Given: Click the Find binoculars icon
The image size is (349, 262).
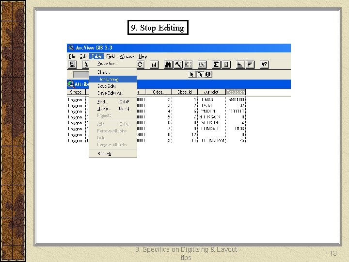Looking at the screenshot, I should [168, 65].
